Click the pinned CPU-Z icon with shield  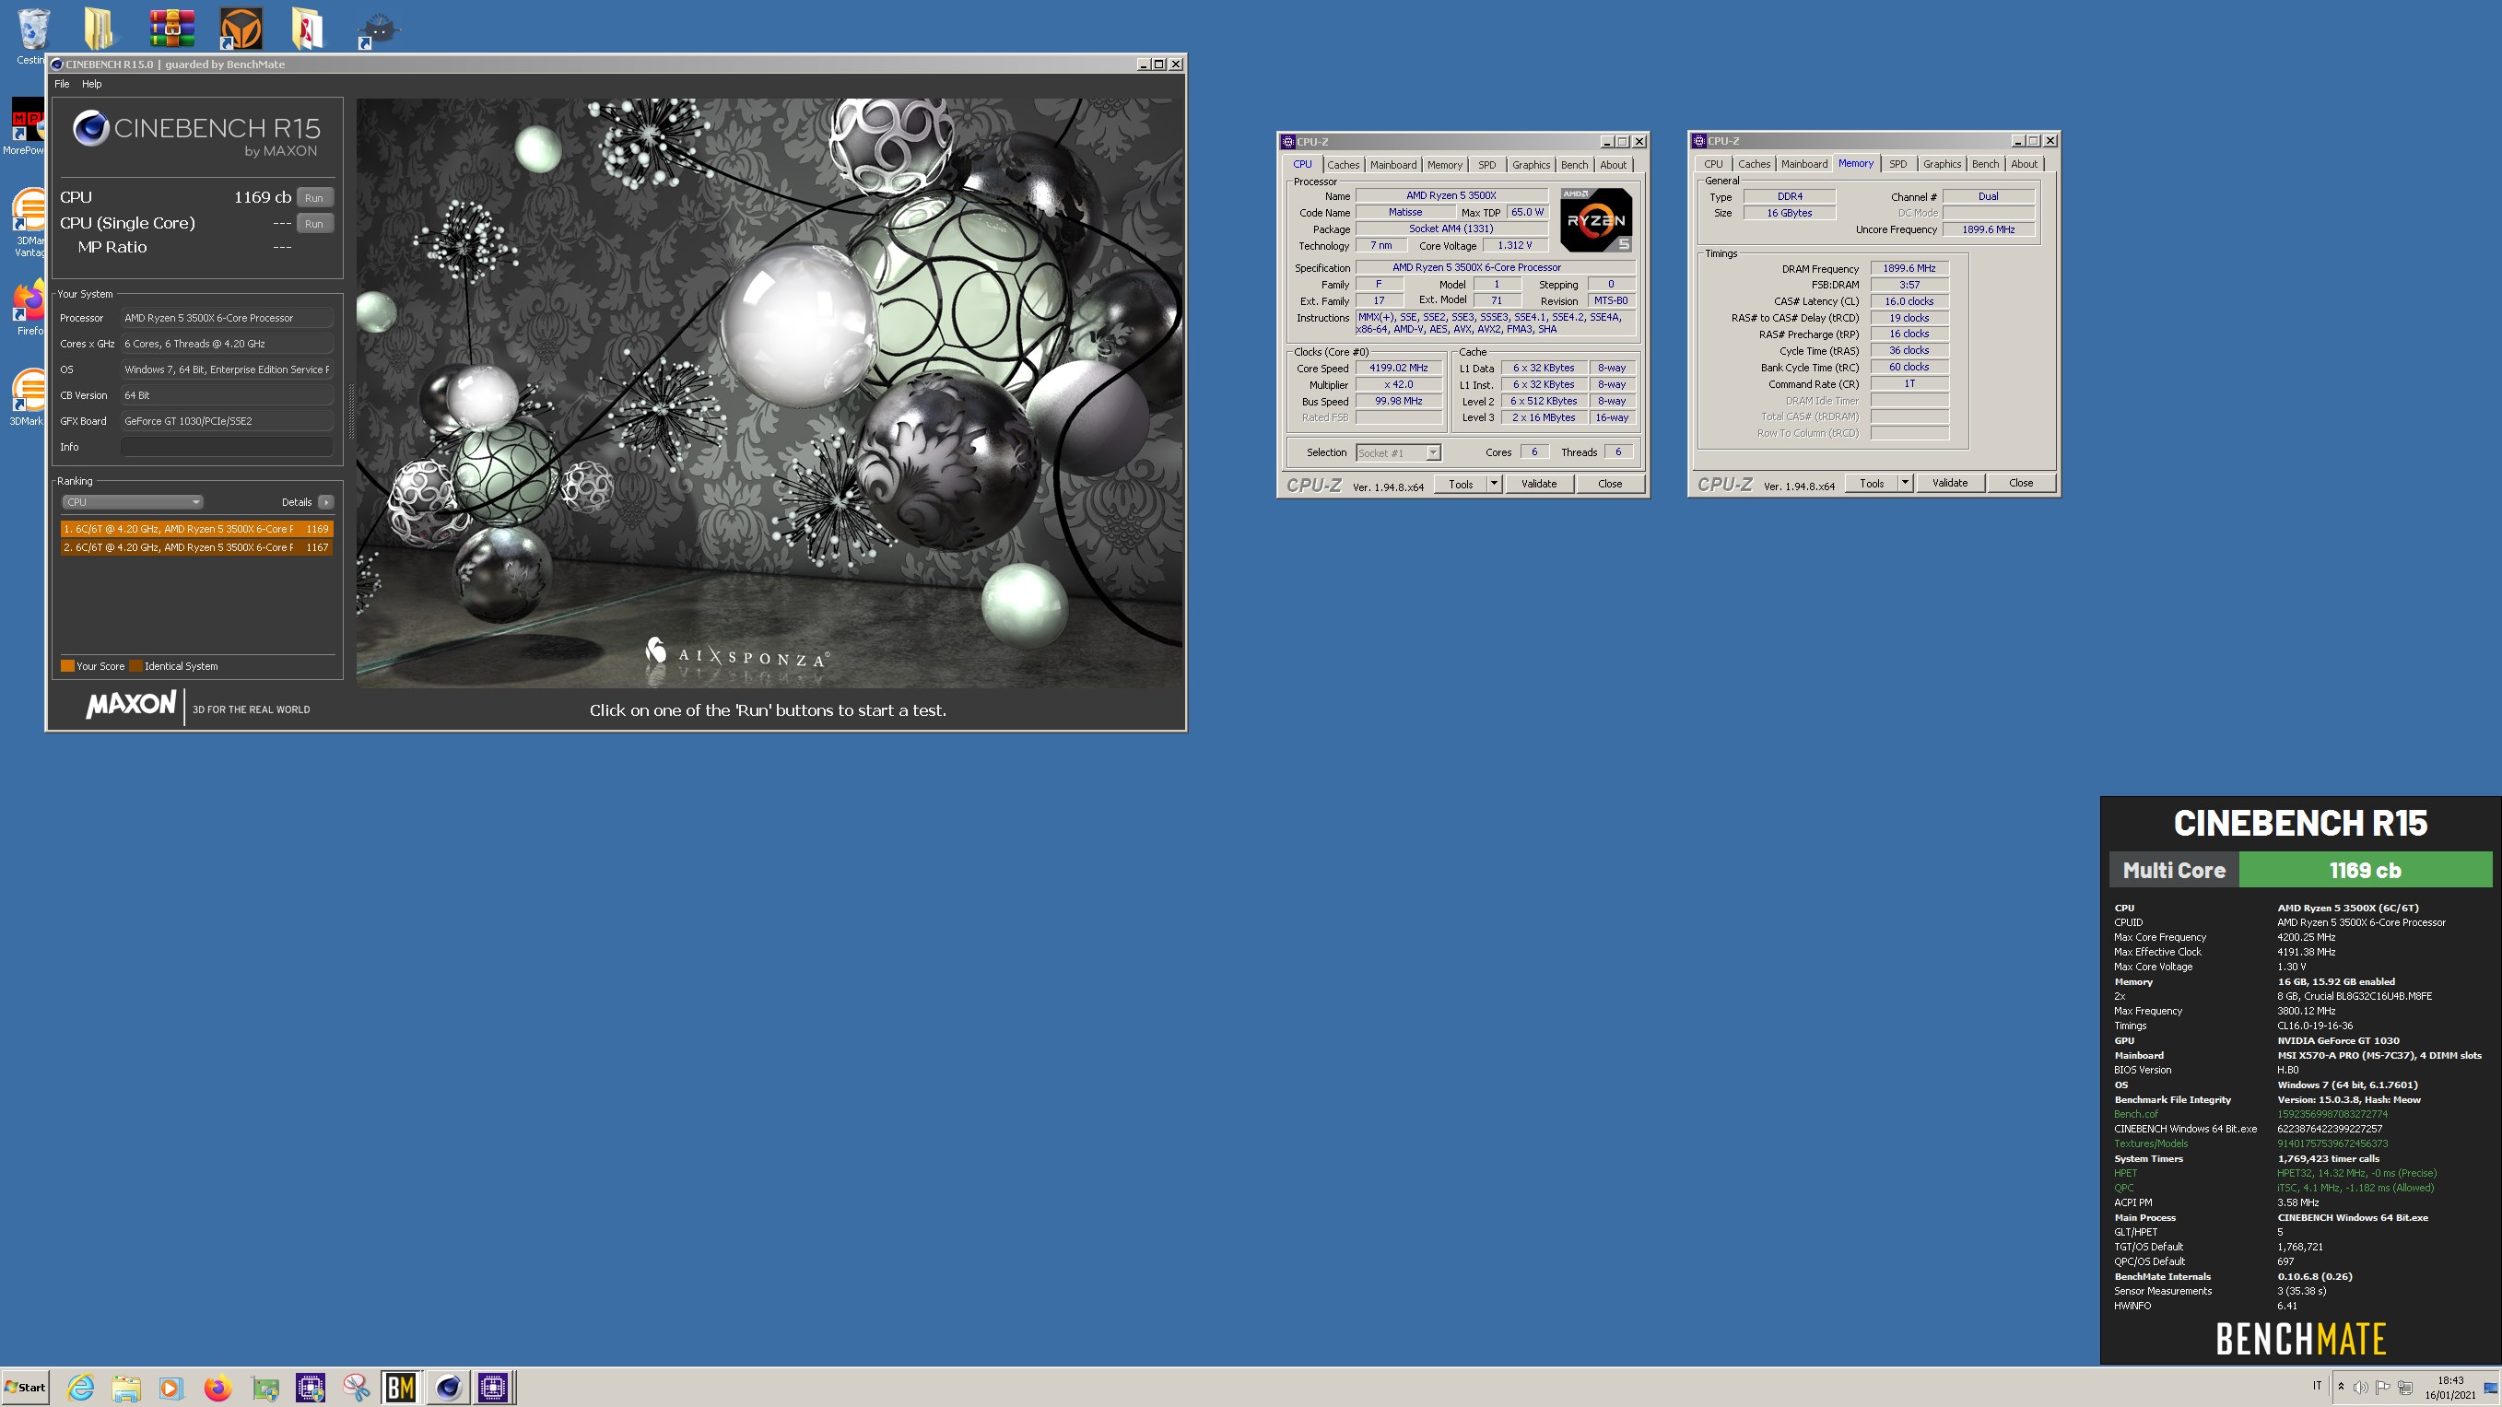coord(311,1388)
